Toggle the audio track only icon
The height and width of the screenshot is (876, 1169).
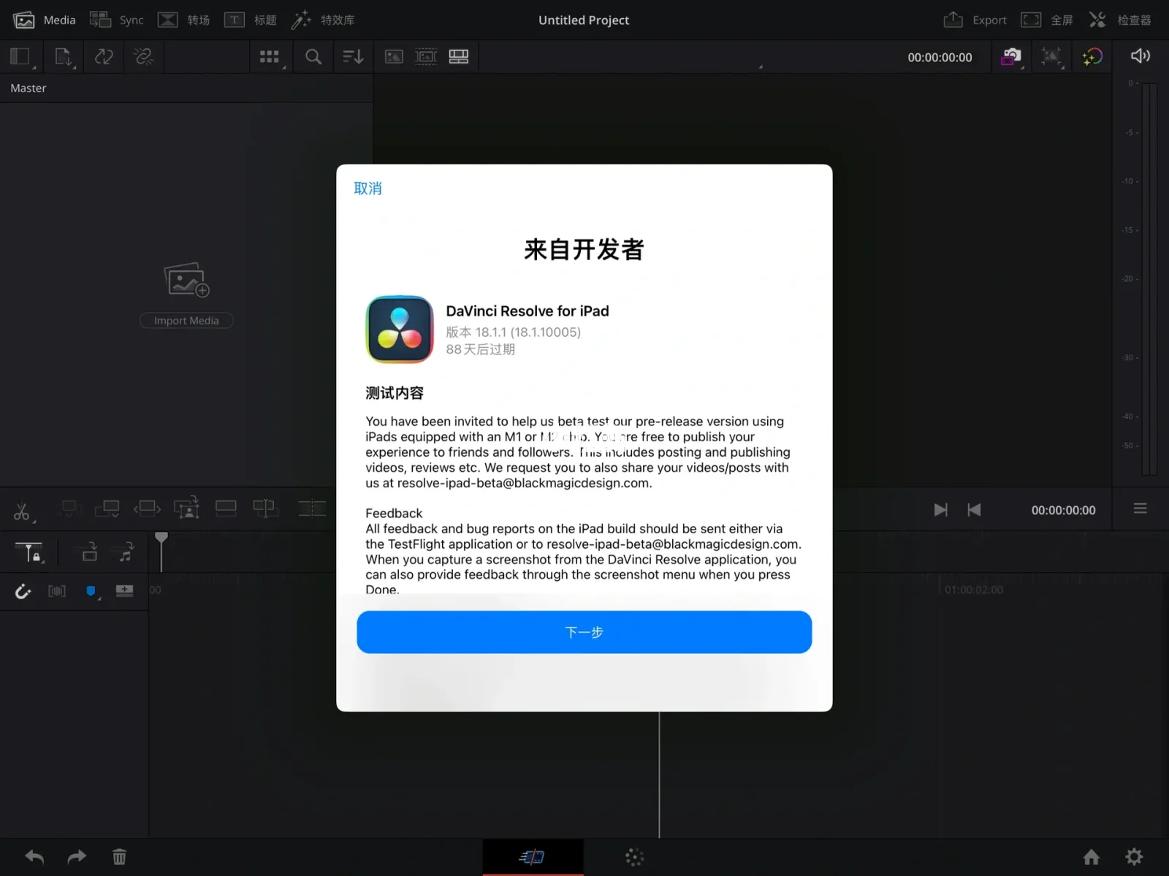click(x=126, y=552)
